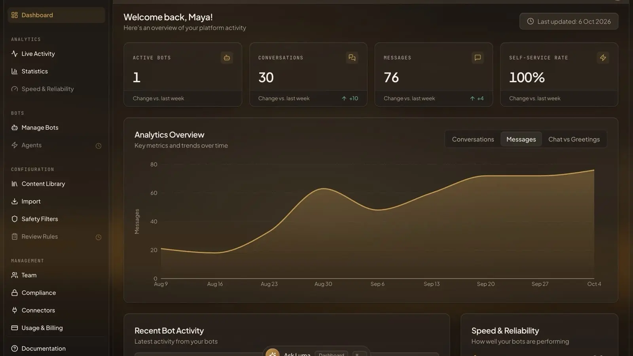Click the clock icon beside Agents
Screen dimensions: 633x356
(99, 146)
